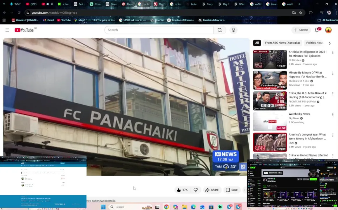Image resolution: width=338 pixels, height=210 pixels.
Task: Open Task View on the taskbar
Action: tap(157, 207)
